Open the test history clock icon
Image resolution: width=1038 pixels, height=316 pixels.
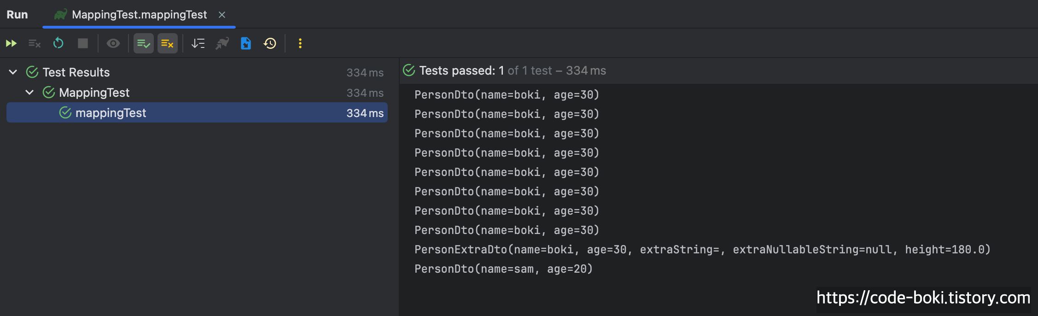tap(270, 43)
